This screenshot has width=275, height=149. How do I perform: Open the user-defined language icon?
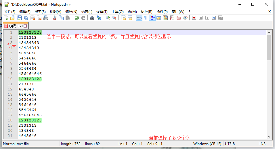(x=159, y=18)
